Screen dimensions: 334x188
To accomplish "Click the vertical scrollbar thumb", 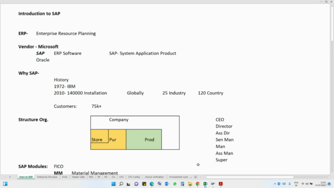I will (x=332, y=23).
